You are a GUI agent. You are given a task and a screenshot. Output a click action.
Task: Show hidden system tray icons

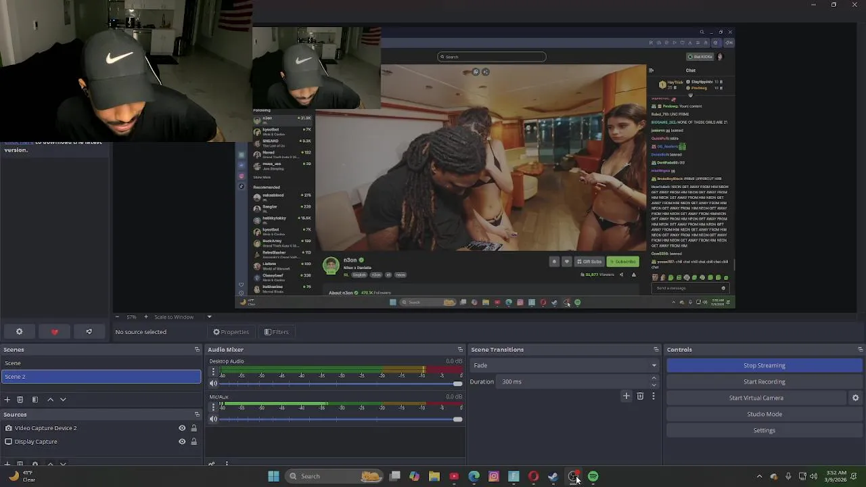[759, 476]
